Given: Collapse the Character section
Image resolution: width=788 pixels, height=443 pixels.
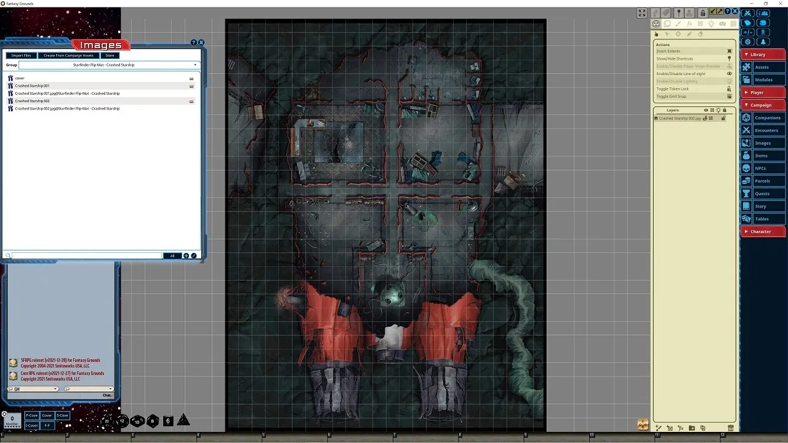Looking at the screenshot, I should click(x=763, y=231).
